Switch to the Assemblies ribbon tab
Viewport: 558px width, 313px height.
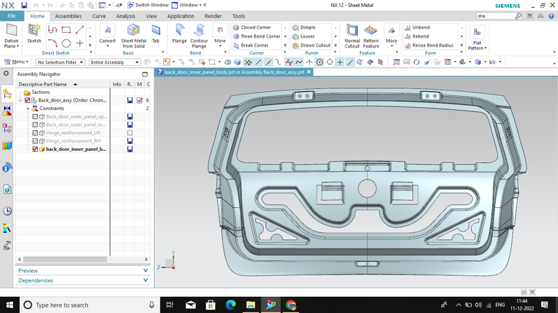pyautogui.click(x=68, y=16)
